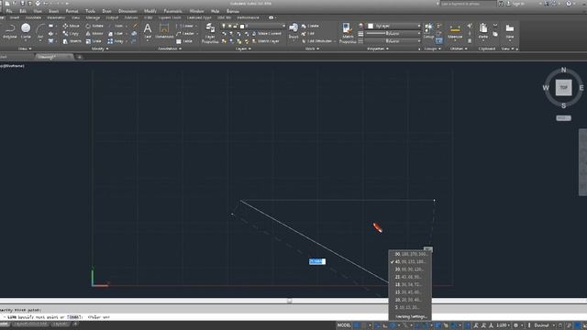
Task: Select the 18, 36, 54, 72 polar angle
Action: pos(410,284)
